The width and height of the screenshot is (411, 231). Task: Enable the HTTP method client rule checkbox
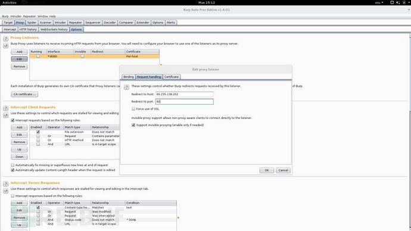point(38,140)
